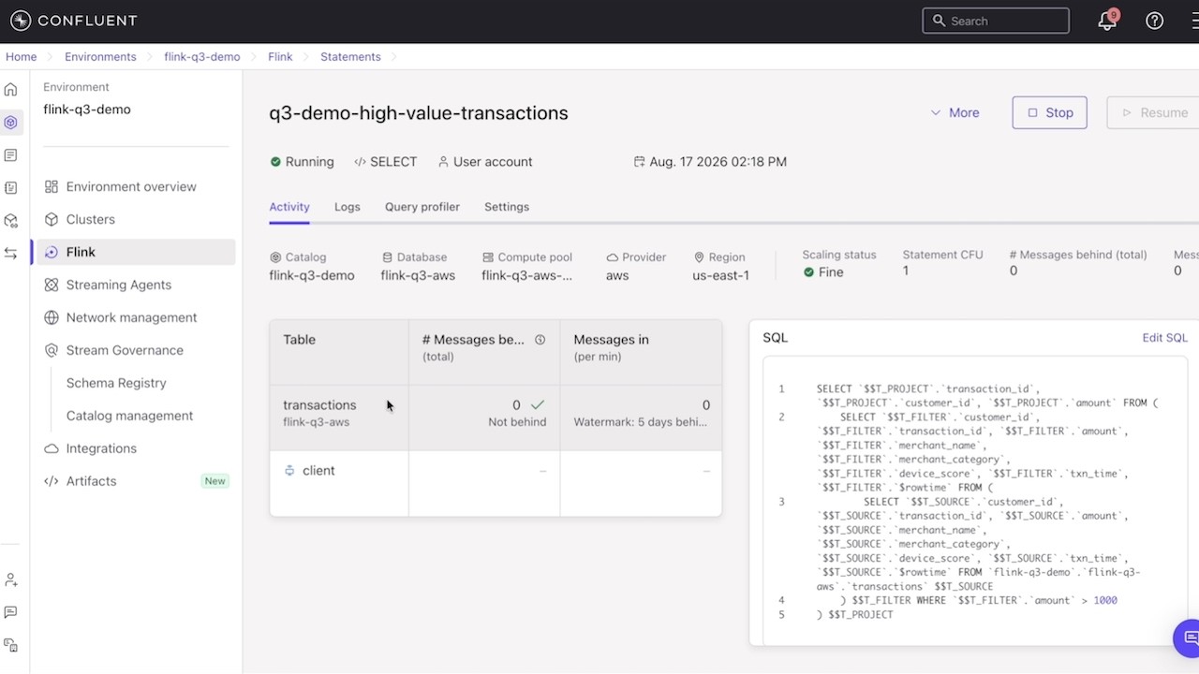Open the help question-mark icon

[x=1155, y=21]
